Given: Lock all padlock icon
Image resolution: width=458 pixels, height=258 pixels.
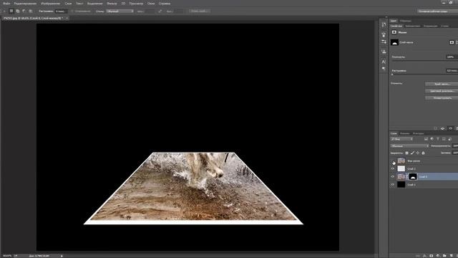Looking at the screenshot, I should click(423, 153).
